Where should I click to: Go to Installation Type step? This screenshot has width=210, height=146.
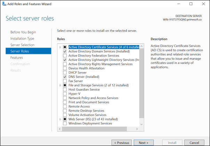(22, 39)
